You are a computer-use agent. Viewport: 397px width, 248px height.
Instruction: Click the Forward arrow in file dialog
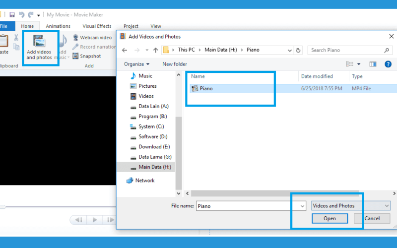137,50
